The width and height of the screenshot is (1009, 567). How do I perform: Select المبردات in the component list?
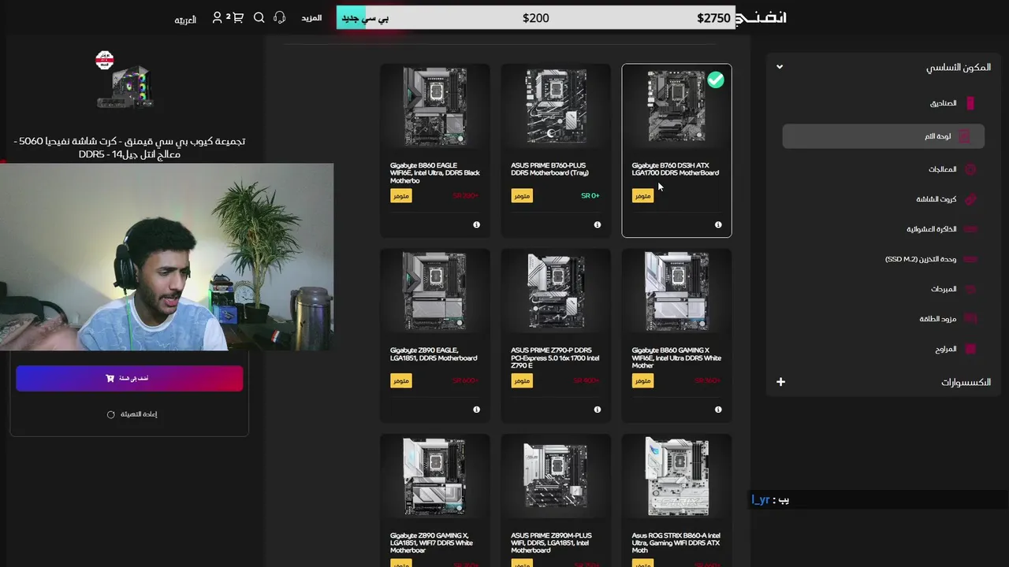pyautogui.click(x=944, y=289)
